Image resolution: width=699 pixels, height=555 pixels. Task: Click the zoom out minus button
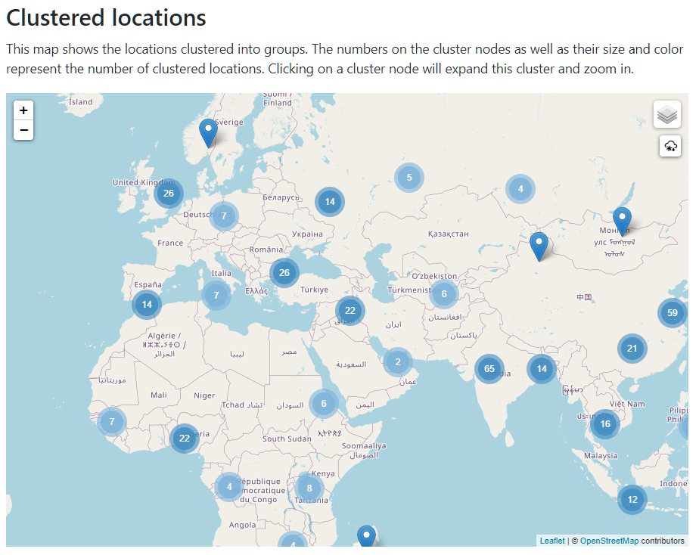click(x=24, y=130)
